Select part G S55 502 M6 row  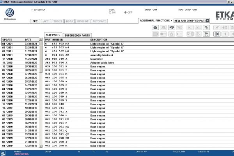click(x=139, y=51)
